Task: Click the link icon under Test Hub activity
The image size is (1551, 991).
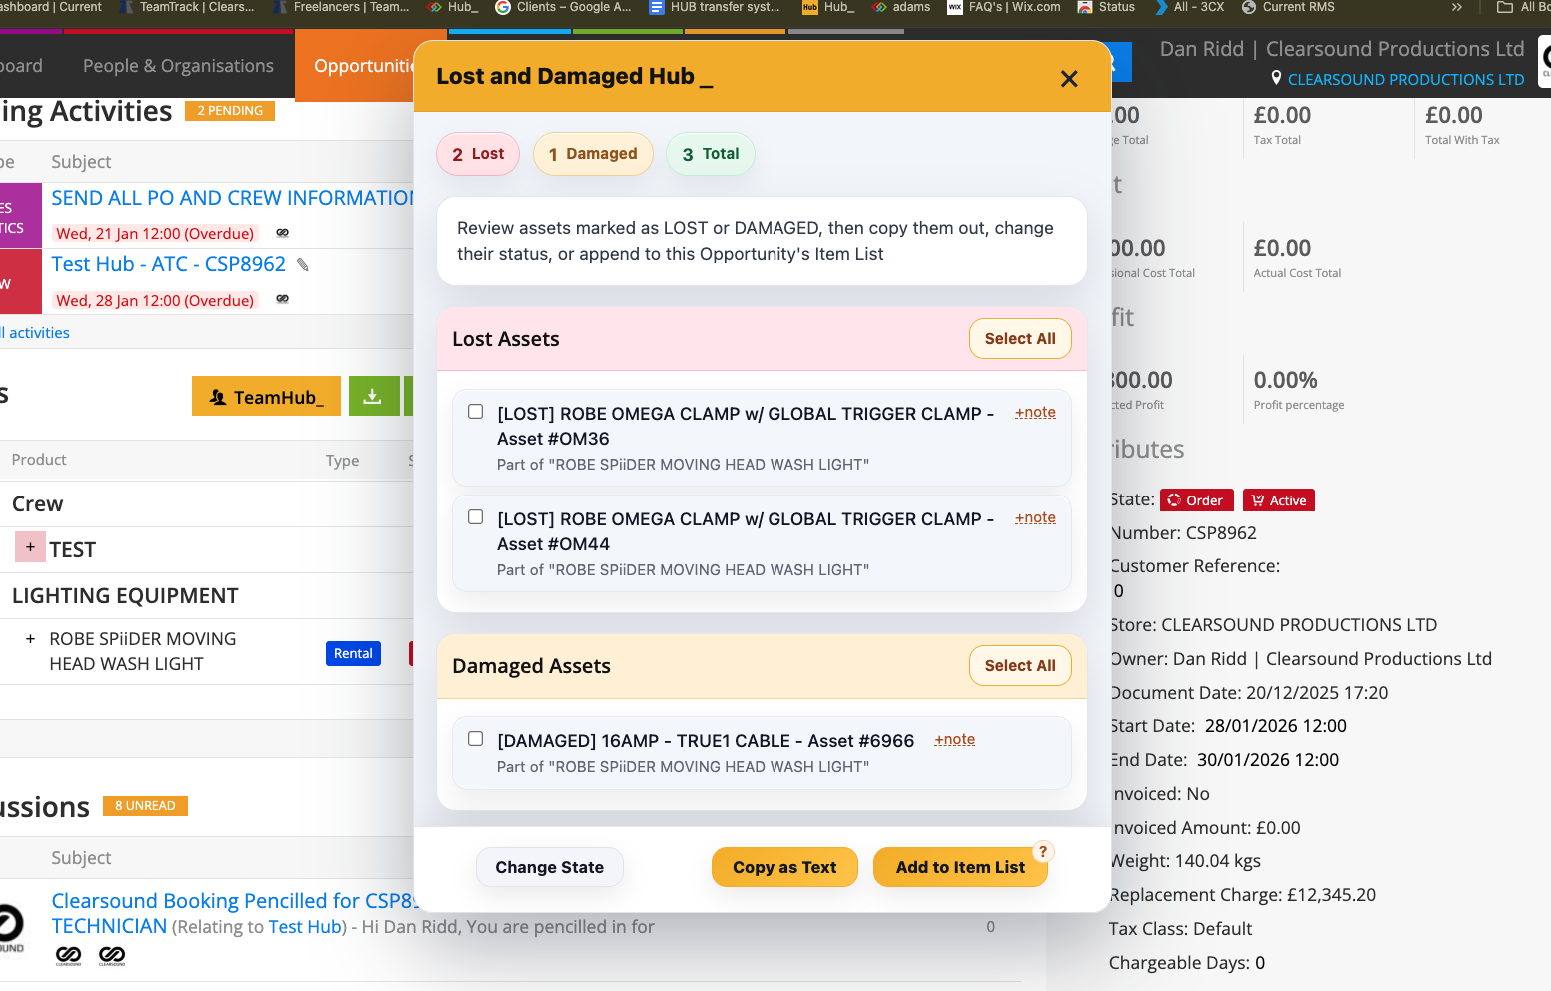Action: click(282, 299)
